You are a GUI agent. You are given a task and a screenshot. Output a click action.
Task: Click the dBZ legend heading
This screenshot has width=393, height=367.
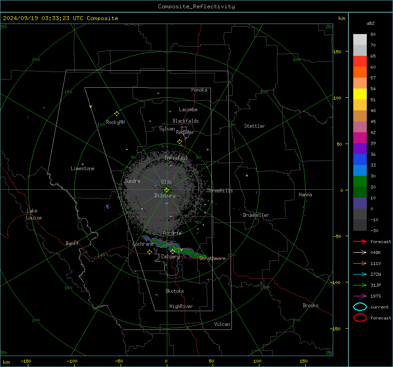(x=370, y=23)
